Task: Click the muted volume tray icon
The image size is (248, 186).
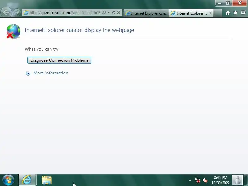Action: click(x=205, y=180)
